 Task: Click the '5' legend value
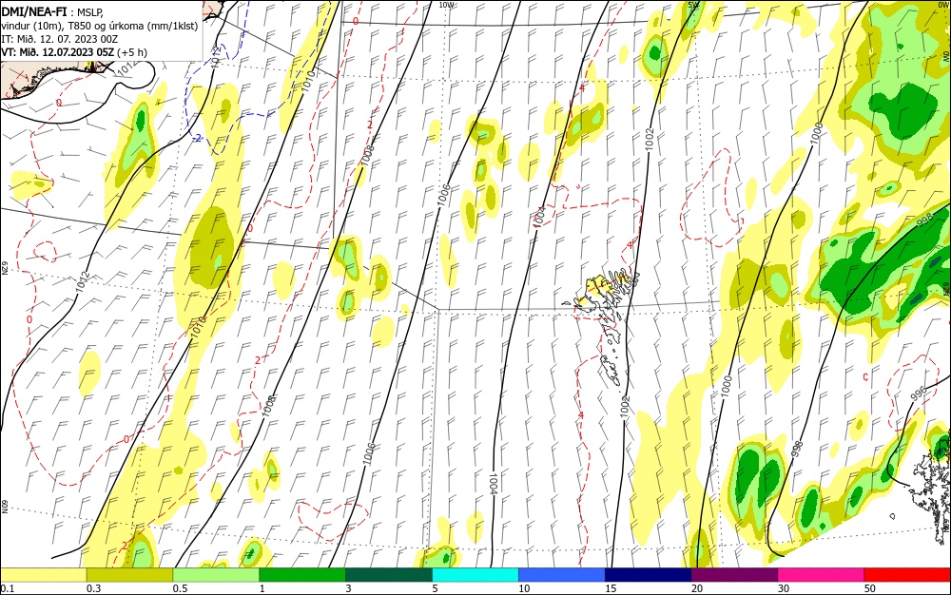click(x=435, y=588)
